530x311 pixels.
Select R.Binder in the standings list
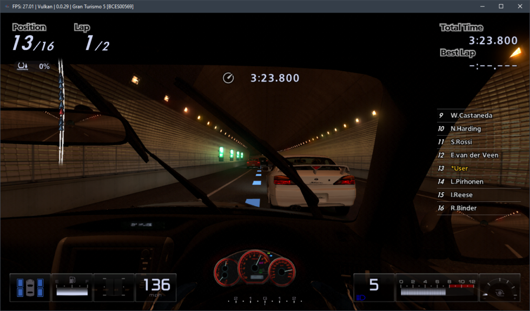point(463,208)
